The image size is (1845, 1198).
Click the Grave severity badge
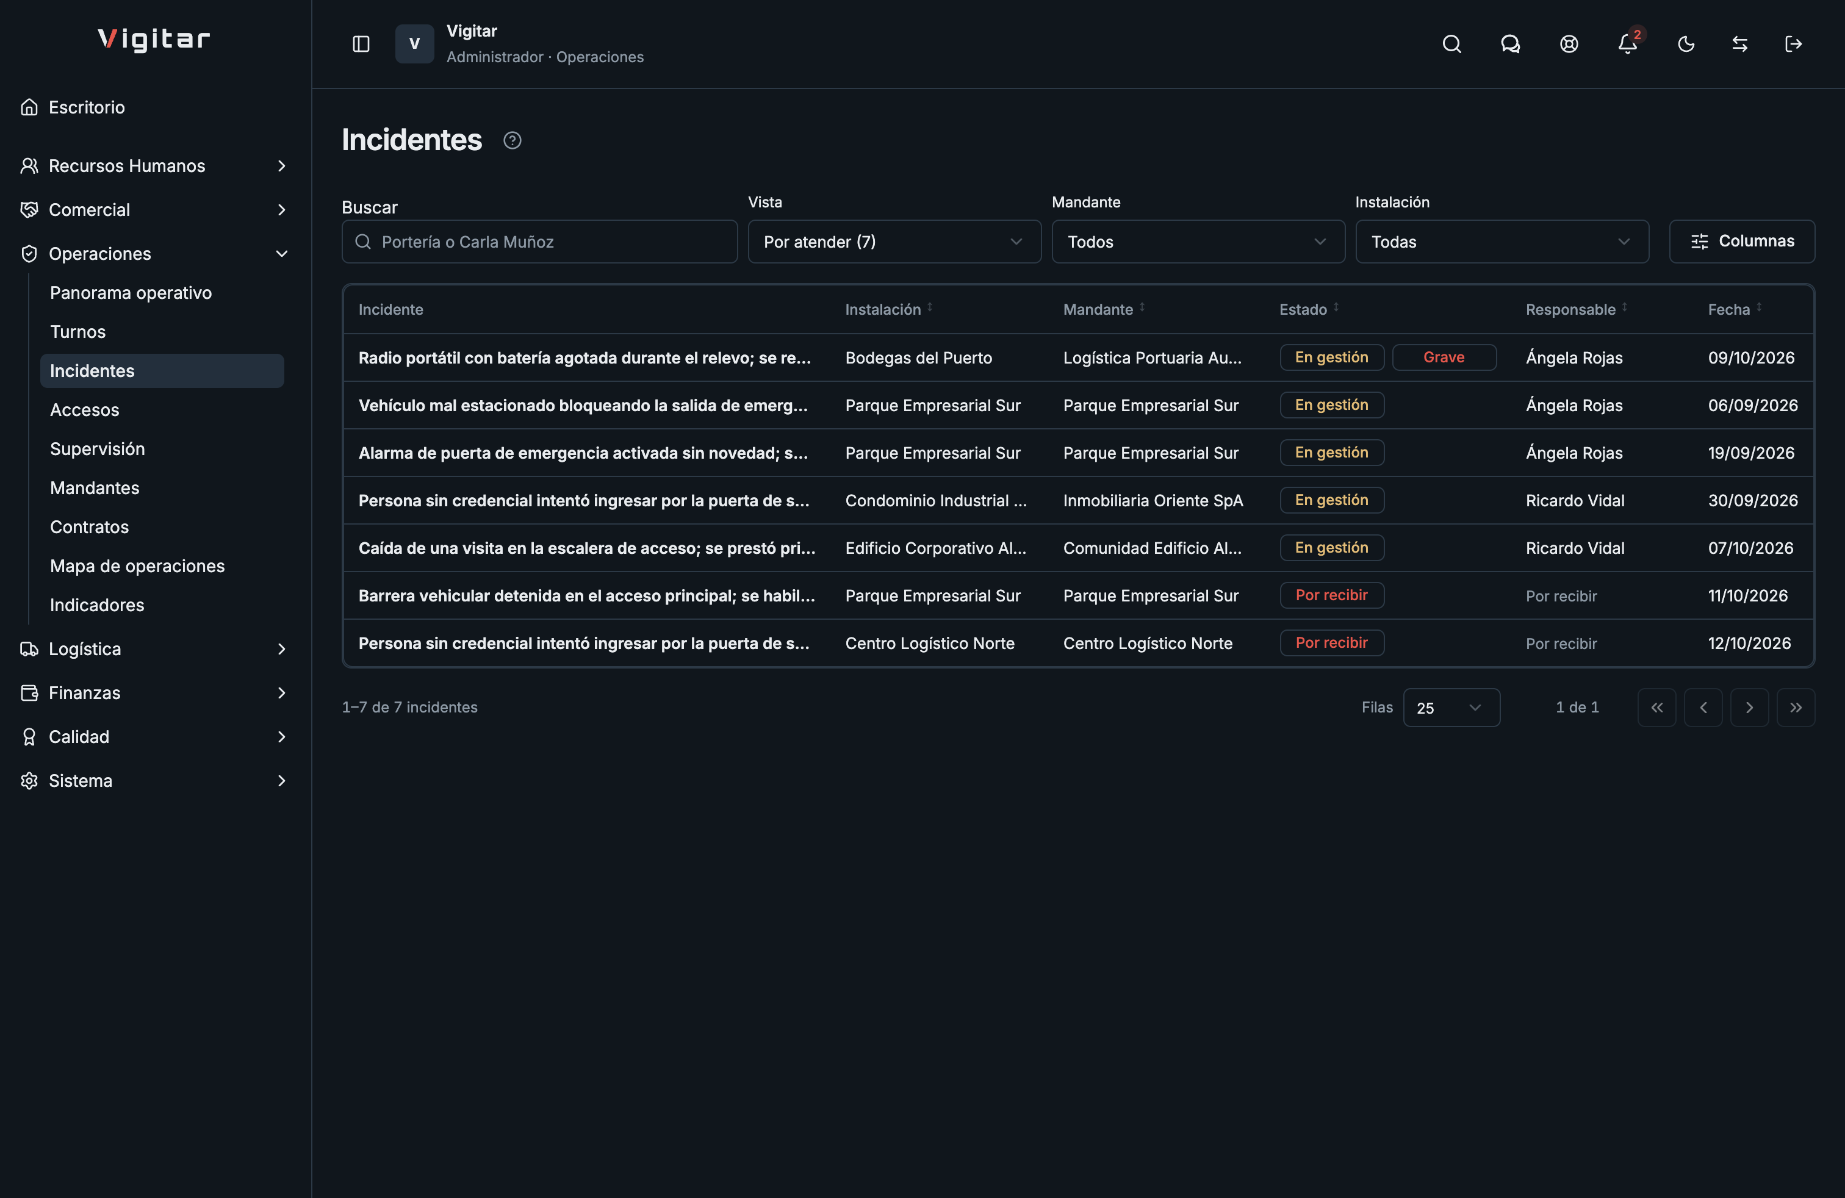click(x=1444, y=357)
